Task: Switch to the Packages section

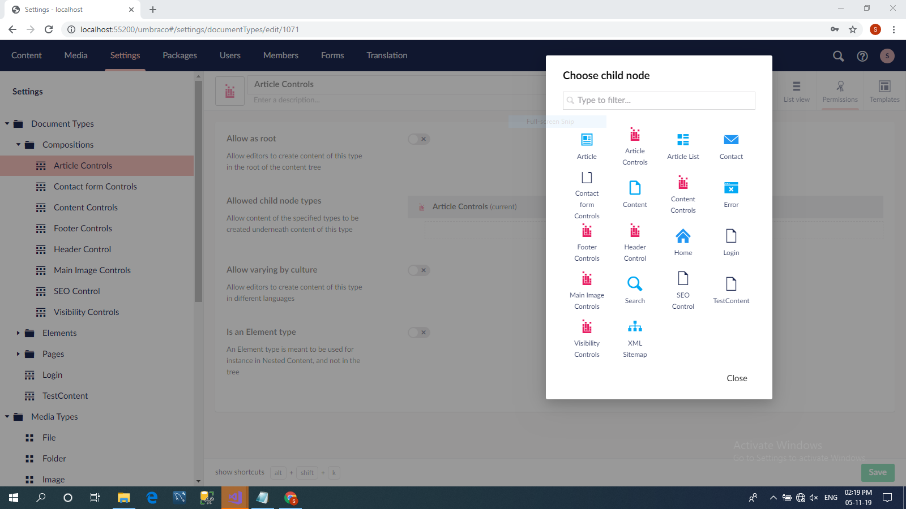Action: point(180,55)
